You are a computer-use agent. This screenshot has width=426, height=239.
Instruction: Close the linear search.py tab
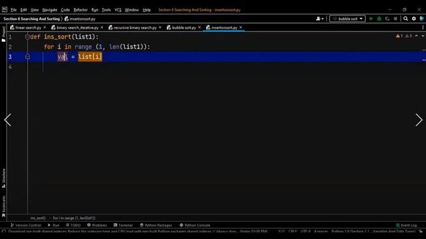(x=45, y=27)
